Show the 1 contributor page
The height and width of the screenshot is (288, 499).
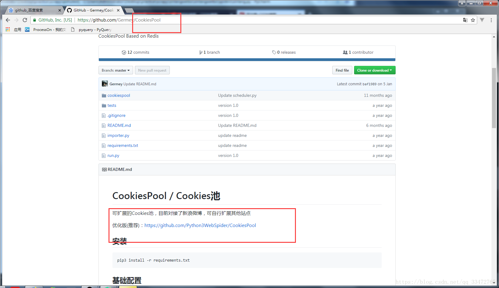click(358, 52)
